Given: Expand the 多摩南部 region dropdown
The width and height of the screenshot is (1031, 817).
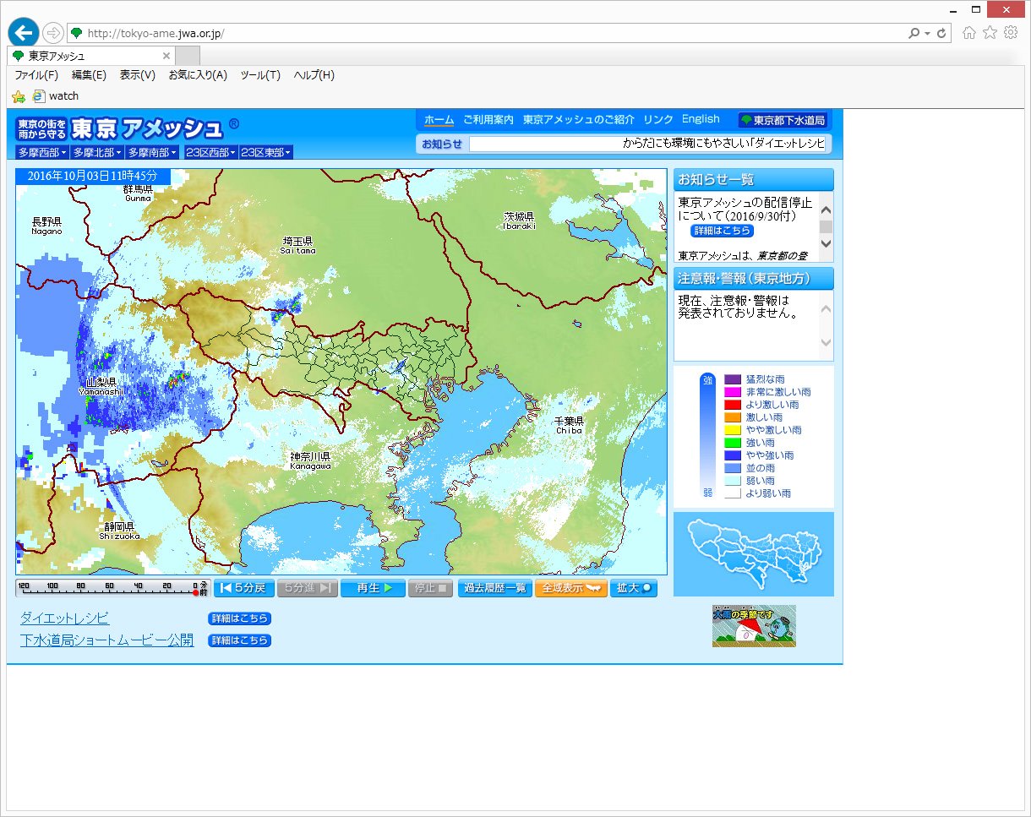Looking at the screenshot, I should pyautogui.click(x=152, y=153).
